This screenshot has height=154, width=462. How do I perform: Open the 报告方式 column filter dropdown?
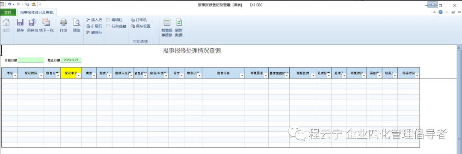coord(58,76)
